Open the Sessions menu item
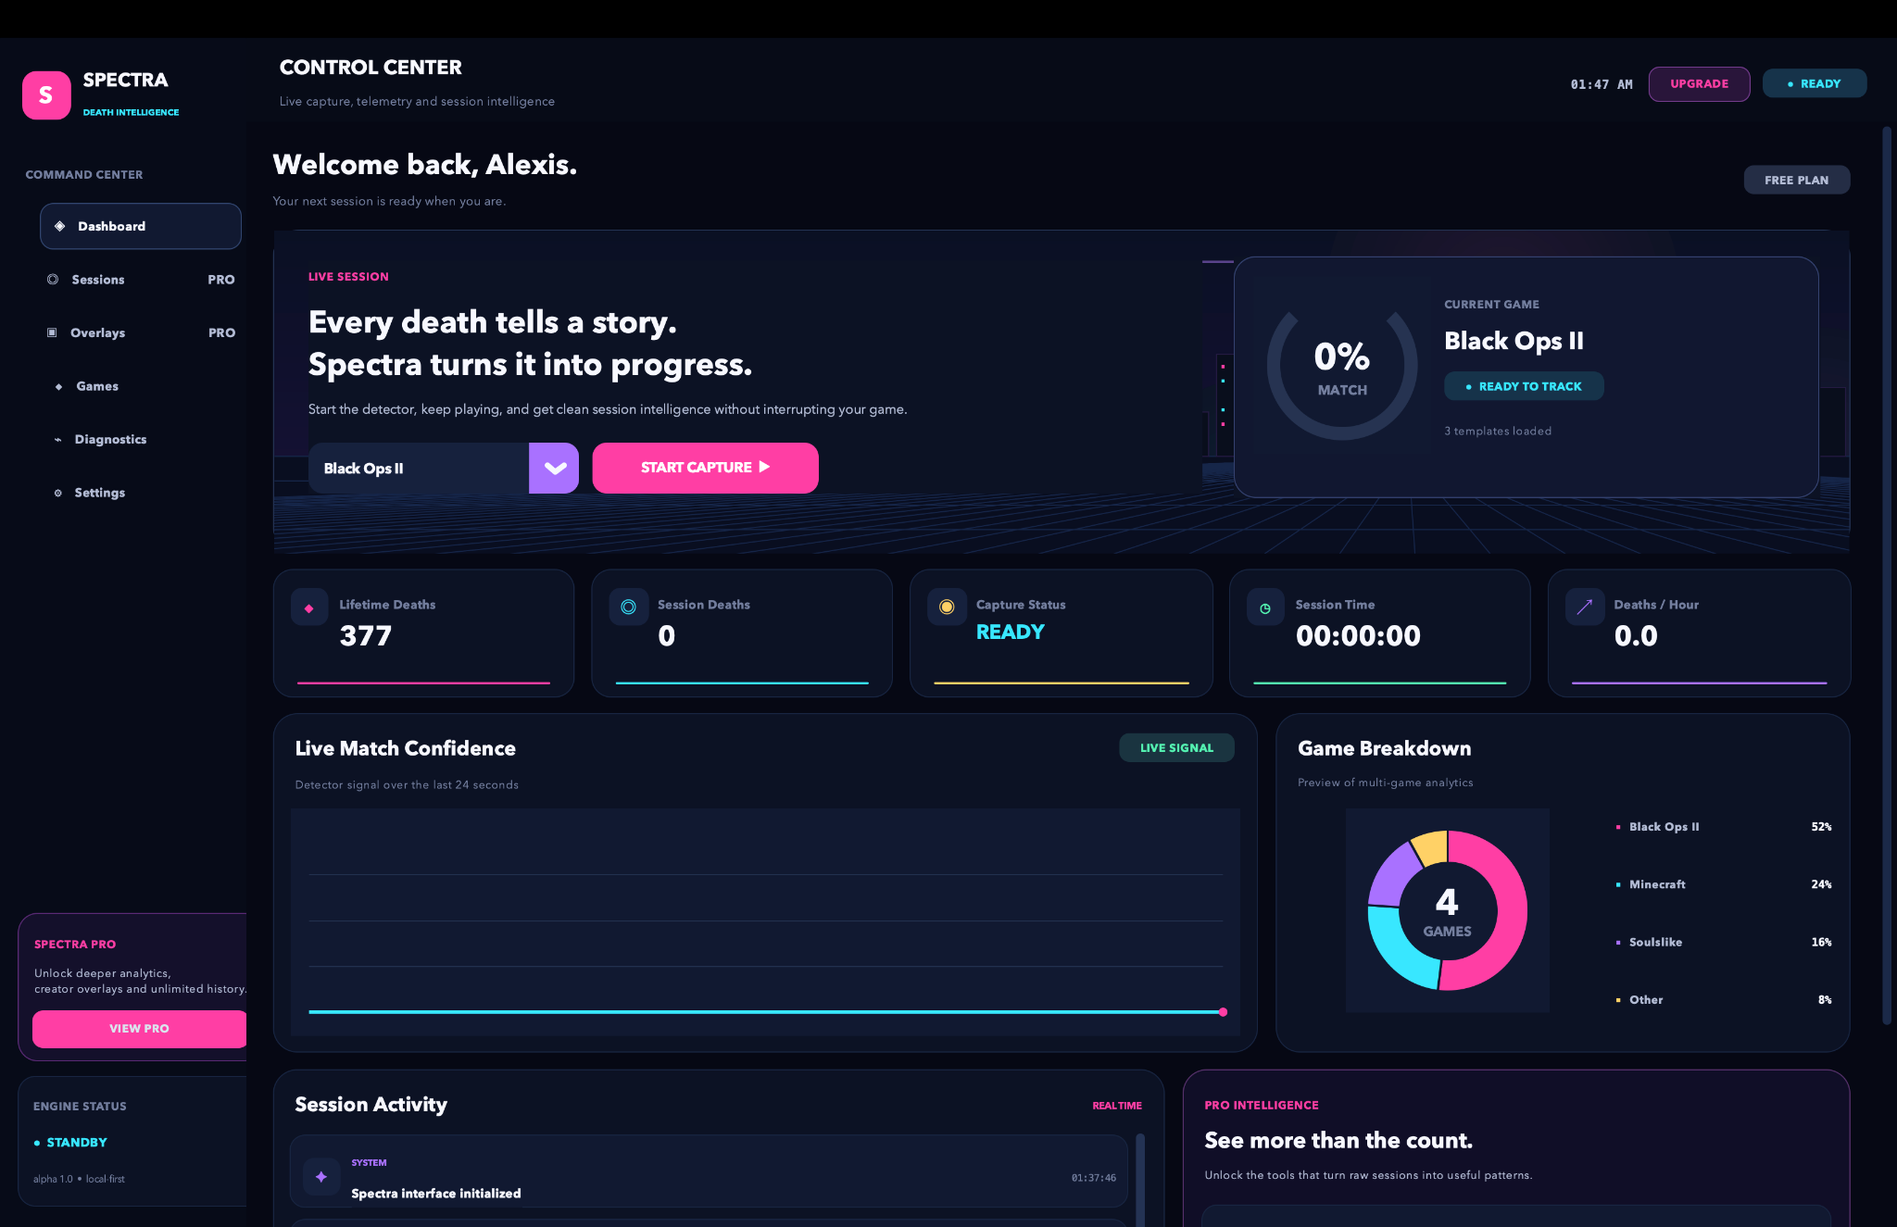 (x=141, y=280)
